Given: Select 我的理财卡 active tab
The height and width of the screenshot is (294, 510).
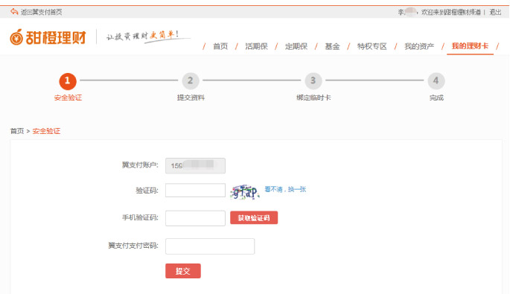Looking at the screenshot, I should (x=470, y=46).
